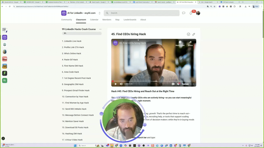The height and width of the screenshot is (148, 264).
Task: Play the Find CEOs hiring video
Action: click(116, 84)
